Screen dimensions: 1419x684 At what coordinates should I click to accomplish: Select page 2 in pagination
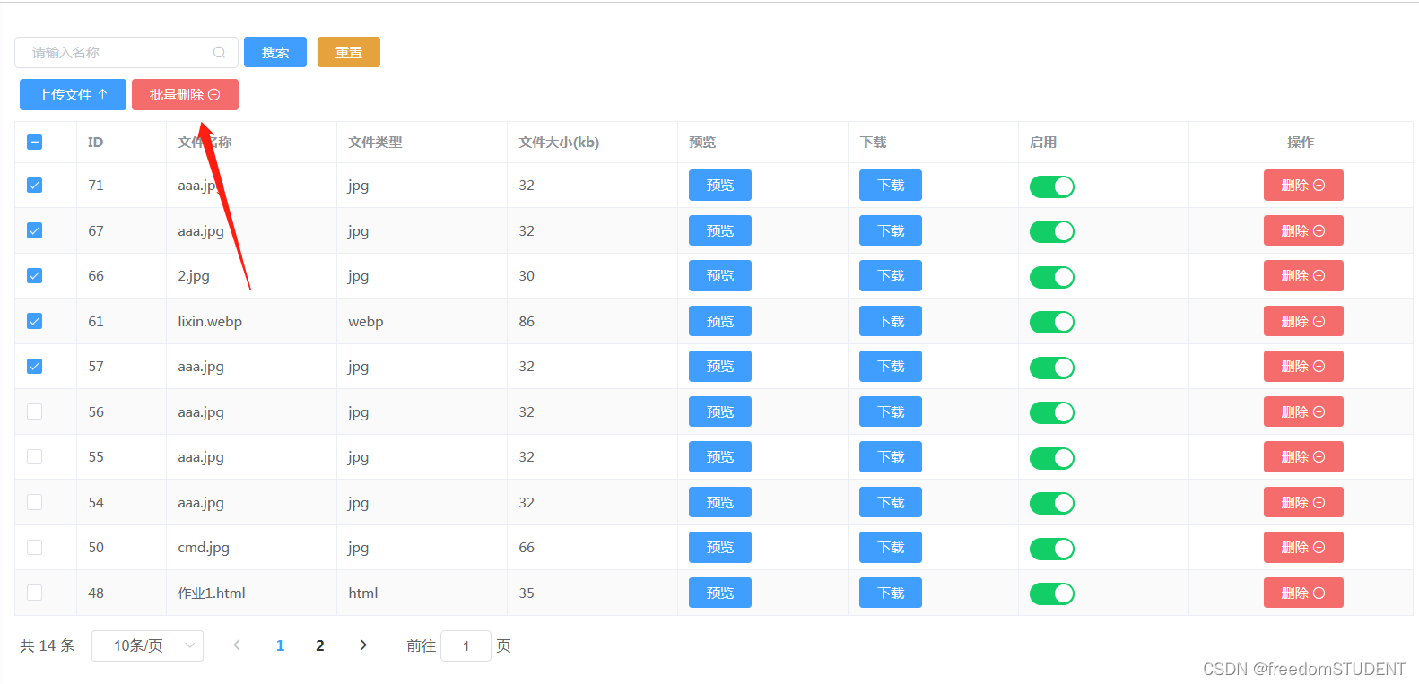pos(320,645)
